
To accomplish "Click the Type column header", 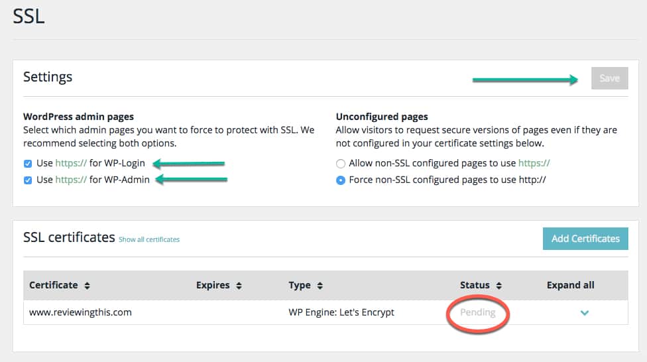I will coord(300,285).
